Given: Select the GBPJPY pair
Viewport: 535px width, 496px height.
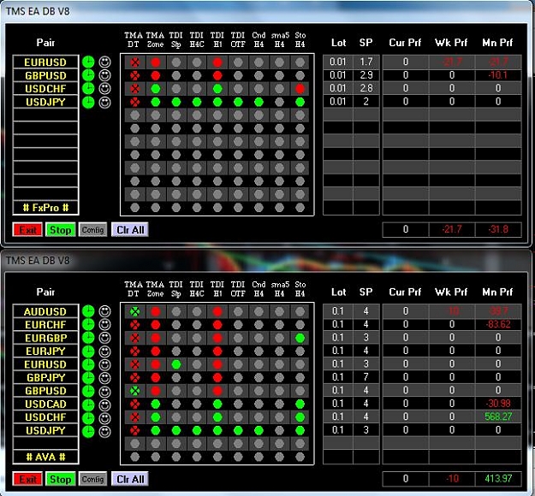Looking at the screenshot, I should click(45, 378).
